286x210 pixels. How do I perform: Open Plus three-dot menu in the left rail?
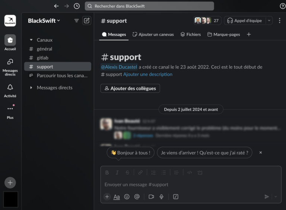point(10,111)
